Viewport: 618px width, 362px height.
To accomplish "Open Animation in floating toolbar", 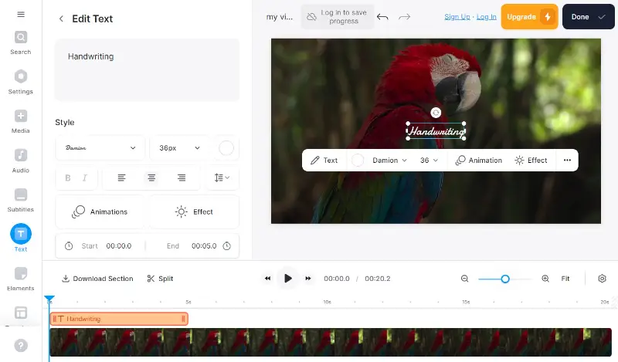I will tap(478, 161).
